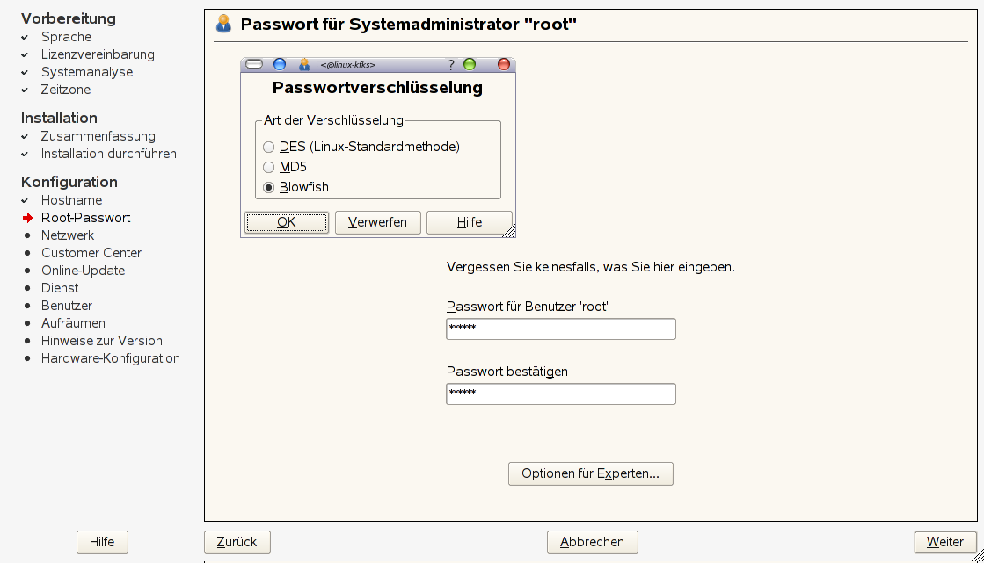
Task: Select the Blowfish radio button
Action: click(269, 187)
